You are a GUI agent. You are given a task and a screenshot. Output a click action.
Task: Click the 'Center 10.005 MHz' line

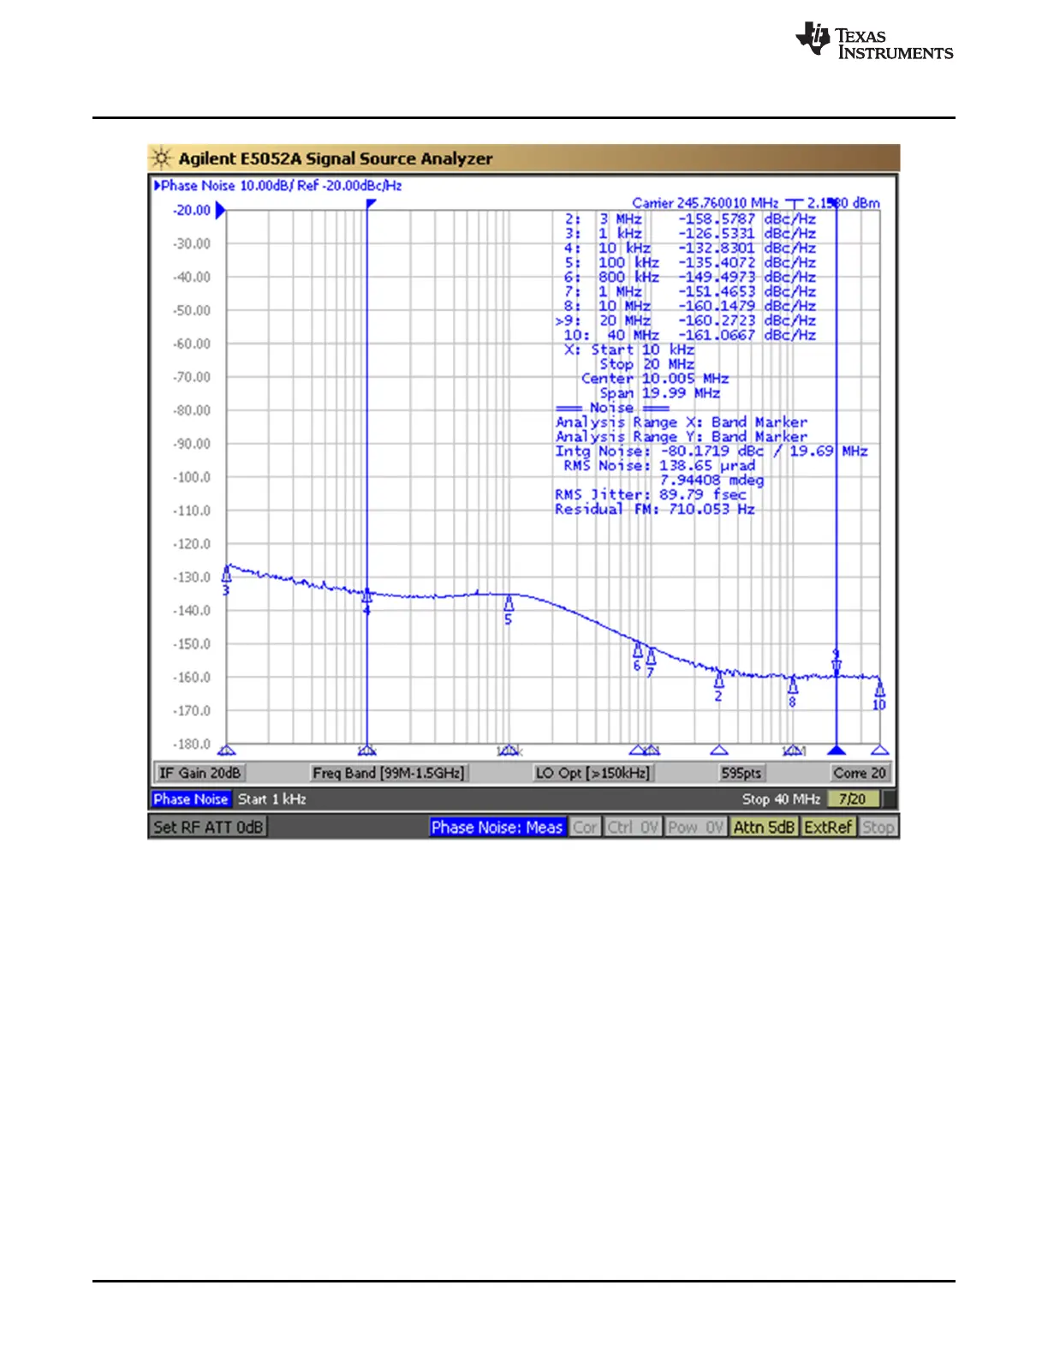pos(655,379)
